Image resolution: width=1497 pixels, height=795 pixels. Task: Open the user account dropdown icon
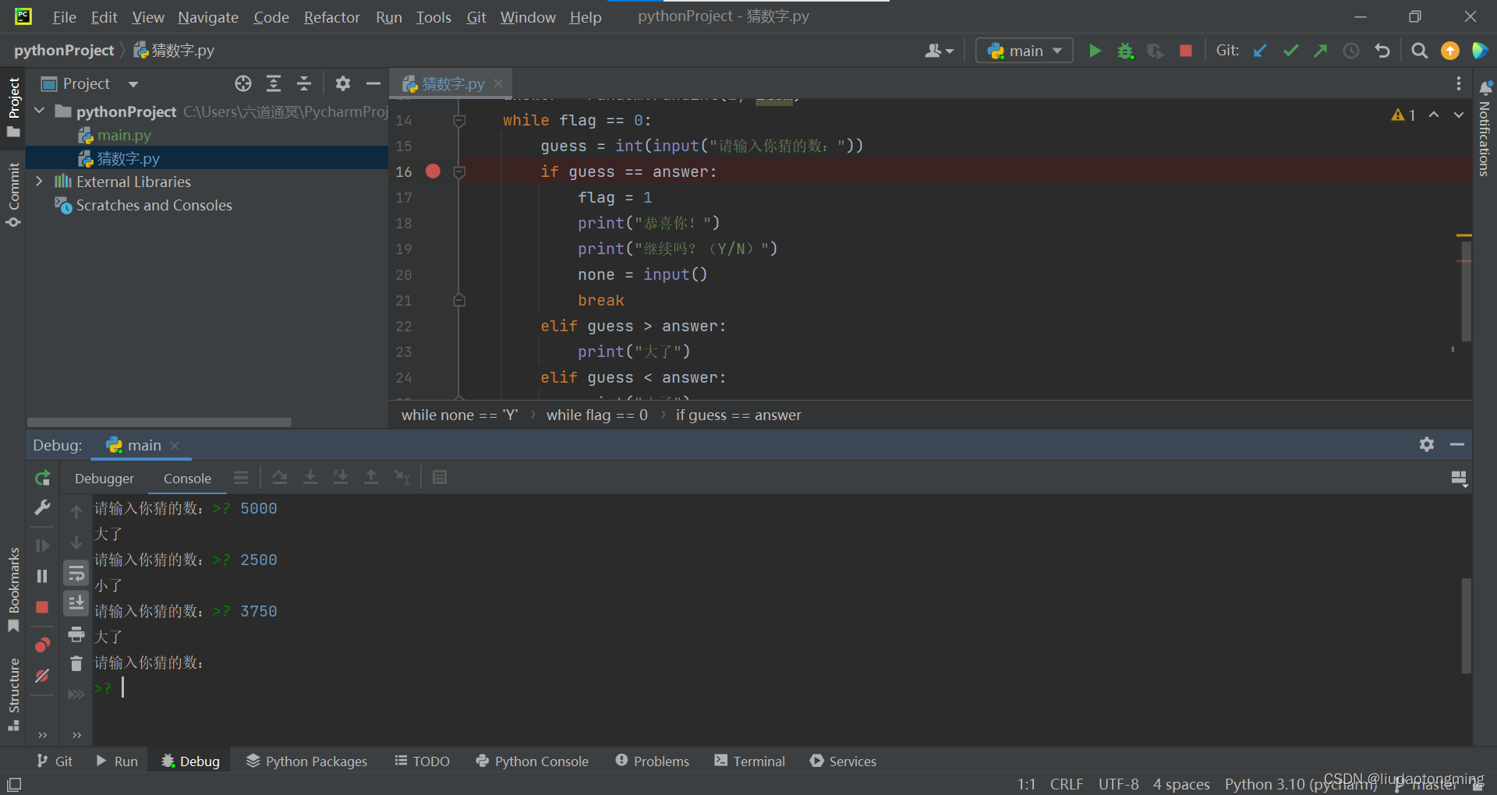939,51
